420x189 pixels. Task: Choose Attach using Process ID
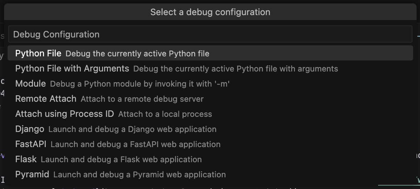(x=210, y=114)
